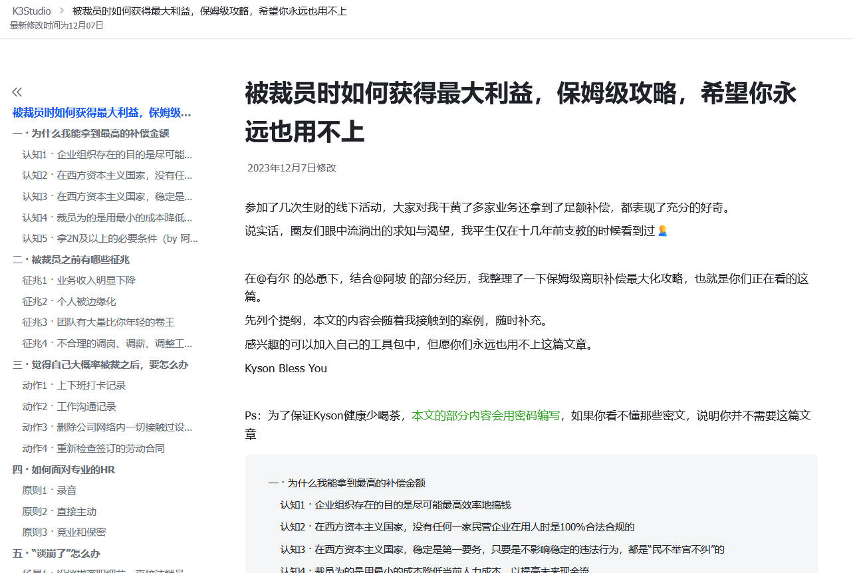Open outline item 征兆4·不合理的调岗、调薪
853x573 pixels.
tap(107, 344)
